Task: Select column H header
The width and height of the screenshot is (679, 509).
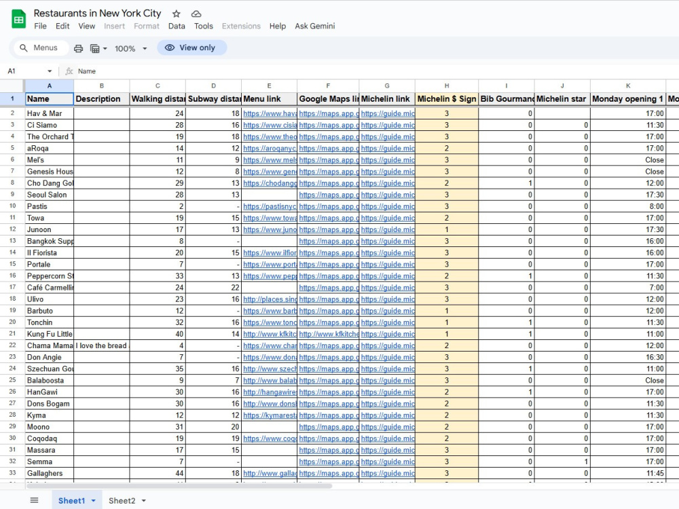Action: (447, 86)
